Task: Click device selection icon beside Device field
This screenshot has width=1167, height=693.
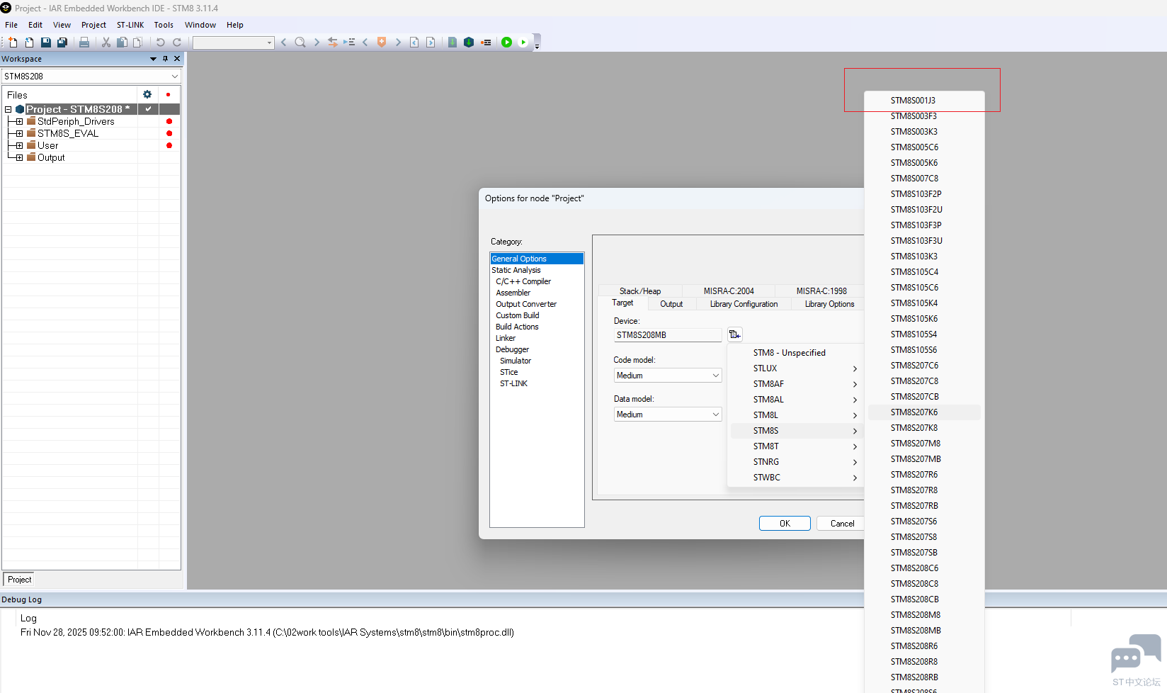Action: (x=734, y=334)
